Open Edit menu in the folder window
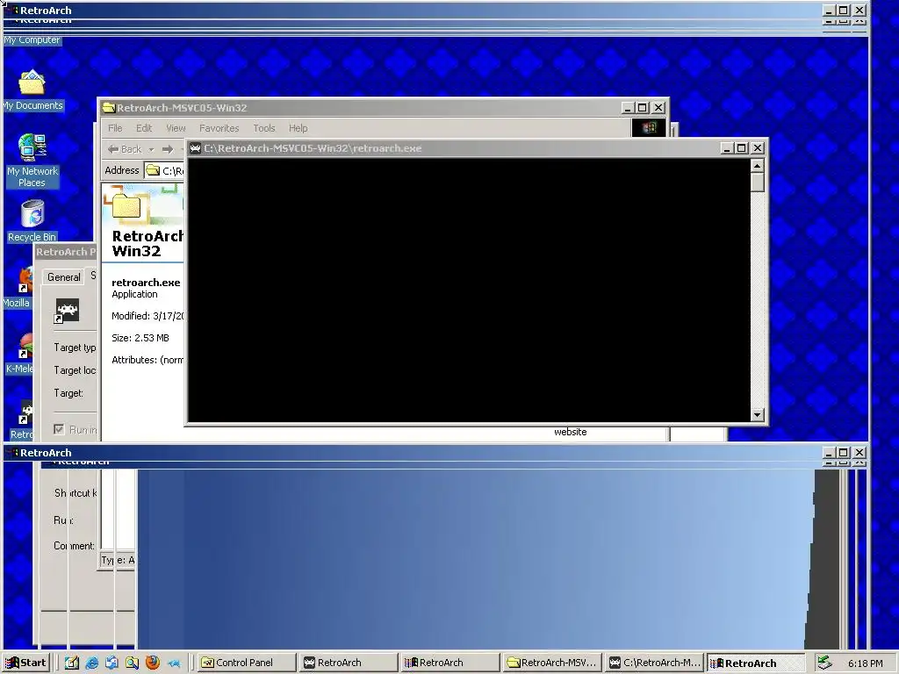 144,128
